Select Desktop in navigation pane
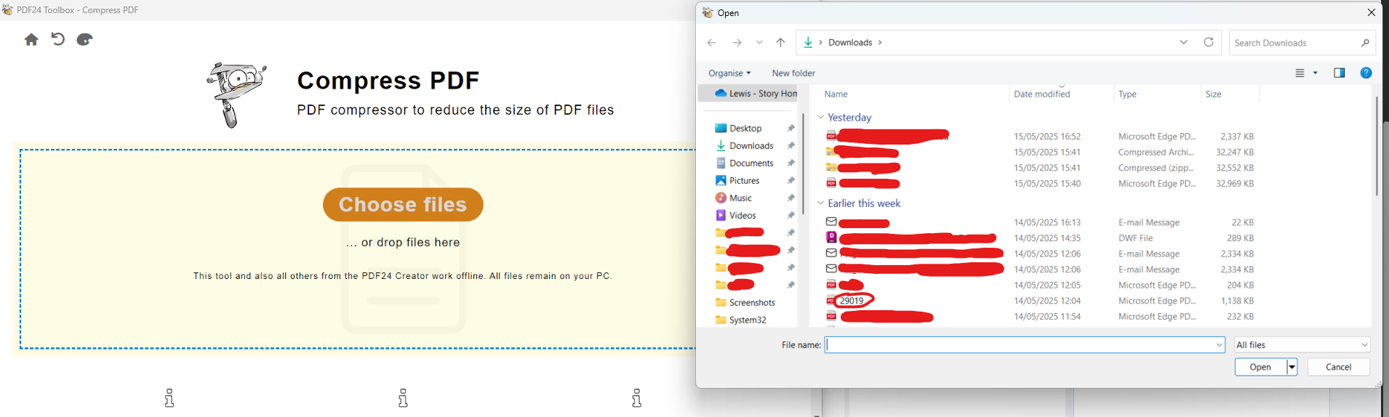 click(x=745, y=129)
